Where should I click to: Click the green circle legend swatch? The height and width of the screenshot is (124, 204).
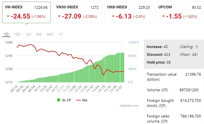tap(58, 100)
